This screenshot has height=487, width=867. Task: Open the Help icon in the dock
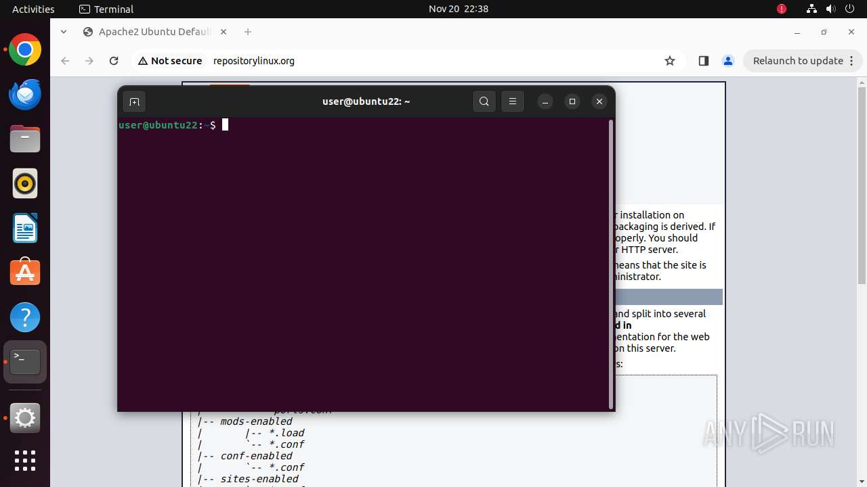(x=25, y=317)
